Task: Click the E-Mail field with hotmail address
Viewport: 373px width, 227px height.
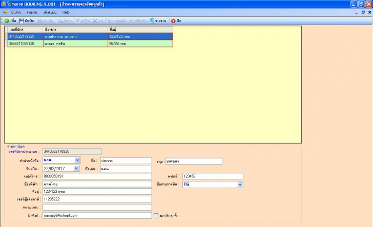Action: click(97, 215)
